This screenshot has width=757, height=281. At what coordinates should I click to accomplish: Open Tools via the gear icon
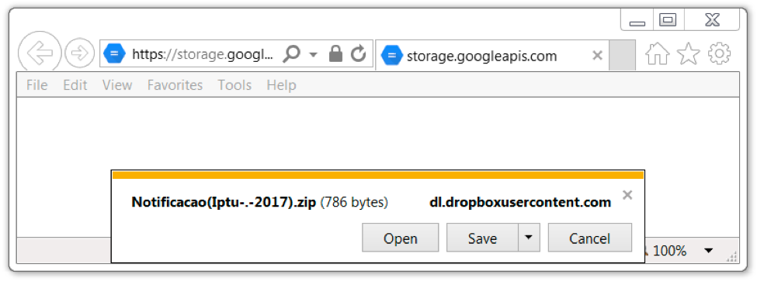pos(719,53)
